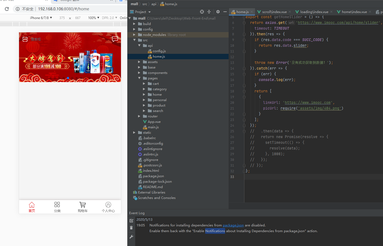The image size is (383, 246).
Task: Go to 首页 home tab icon
Action: point(32,205)
